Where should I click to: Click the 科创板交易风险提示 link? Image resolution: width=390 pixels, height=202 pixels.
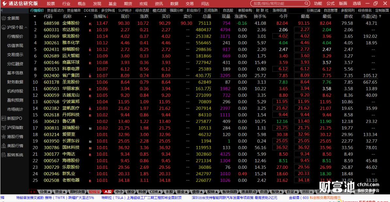(325, 198)
